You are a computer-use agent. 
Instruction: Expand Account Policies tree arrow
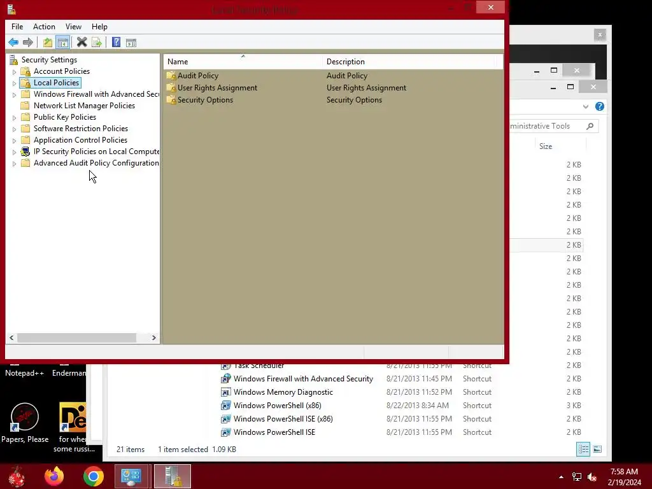tap(14, 72)
